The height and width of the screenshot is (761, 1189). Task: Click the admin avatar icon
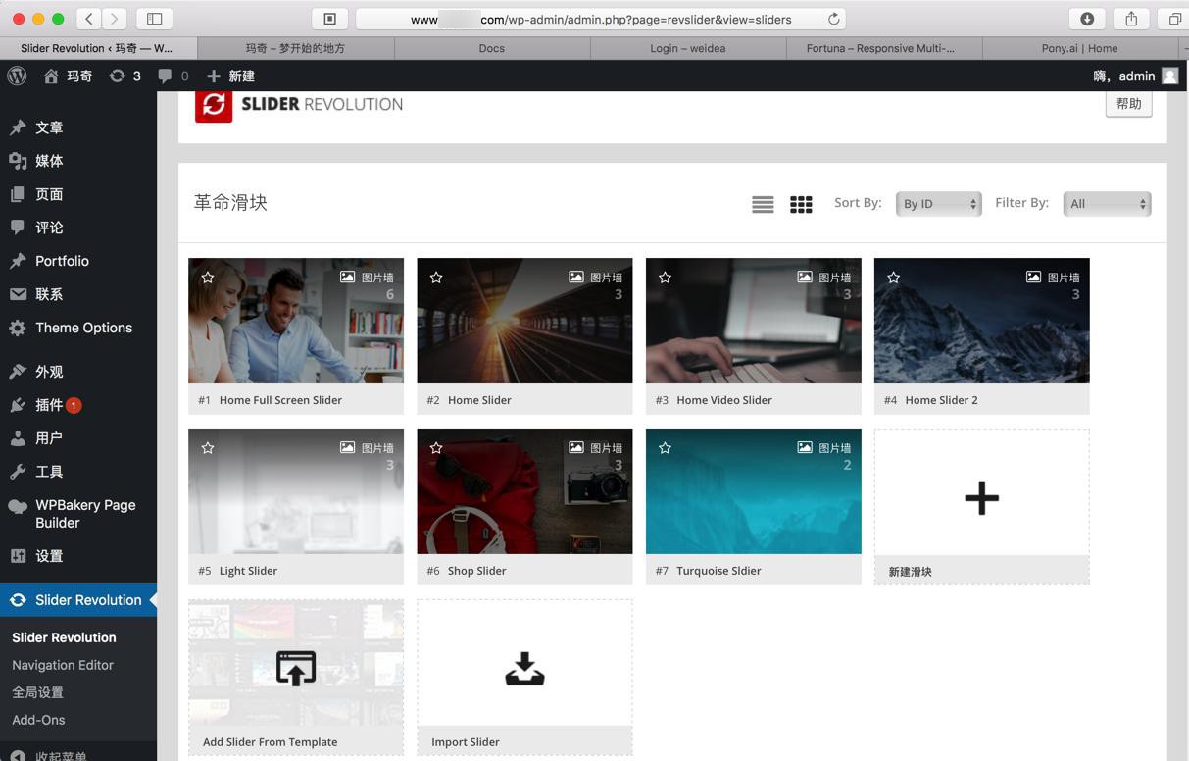click(1169, 76)
